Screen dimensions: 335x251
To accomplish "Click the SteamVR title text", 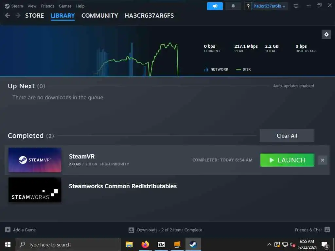I will [x=81, y=157].
